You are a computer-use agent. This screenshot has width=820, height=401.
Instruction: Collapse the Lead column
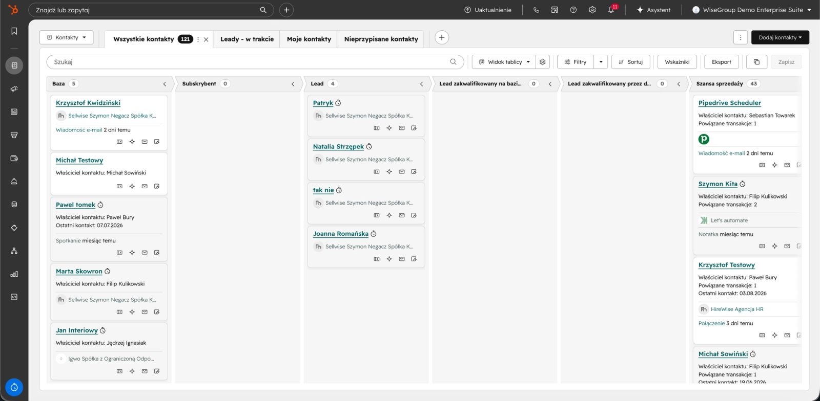point(422,84)
